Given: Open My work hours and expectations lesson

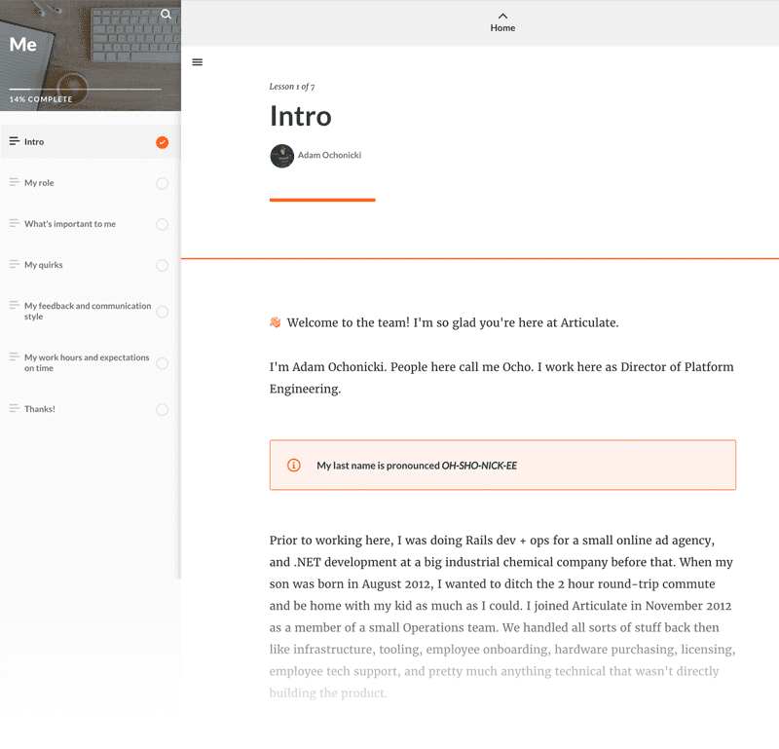Looking at the screenshot, I should coord(90,363).
